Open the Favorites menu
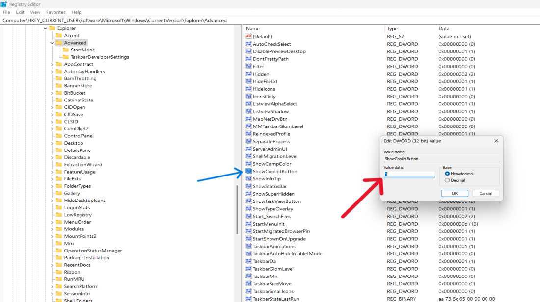Screen dimensions: 540x302 56,12
